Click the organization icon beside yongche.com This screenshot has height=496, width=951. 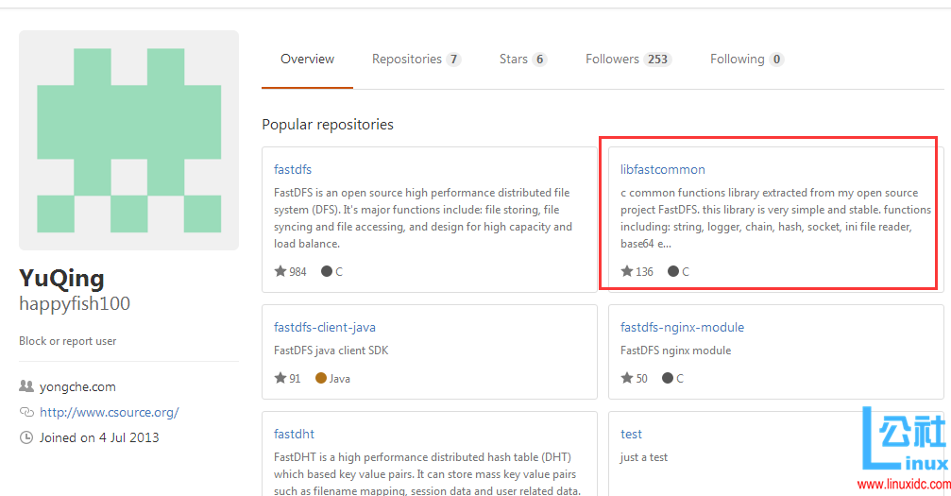[x=25, y=386]
